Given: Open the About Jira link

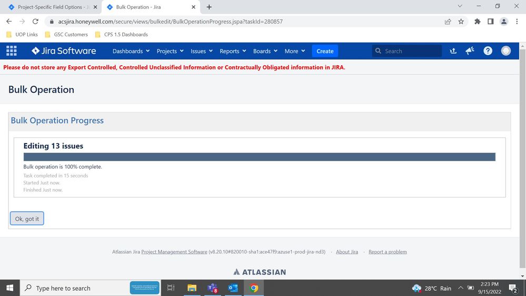Looking at the screenshot, I should [347, 252].
